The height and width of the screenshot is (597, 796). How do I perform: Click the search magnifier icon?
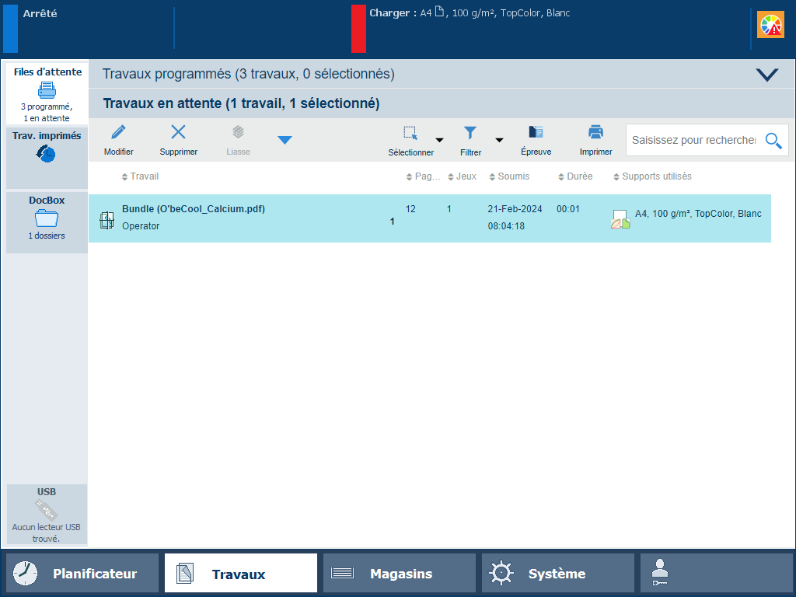[773, 140]
